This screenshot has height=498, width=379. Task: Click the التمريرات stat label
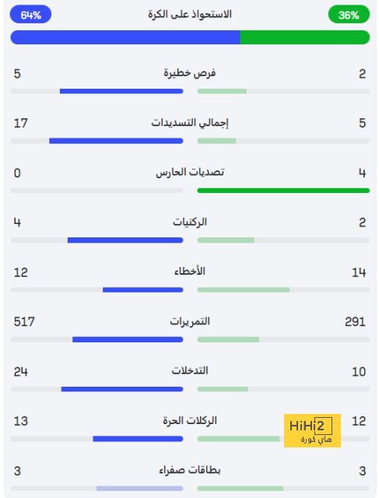(x=190, y=321)
